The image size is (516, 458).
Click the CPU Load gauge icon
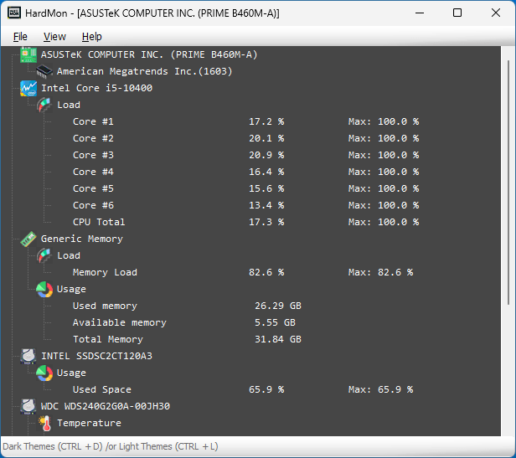click(44, 105)
